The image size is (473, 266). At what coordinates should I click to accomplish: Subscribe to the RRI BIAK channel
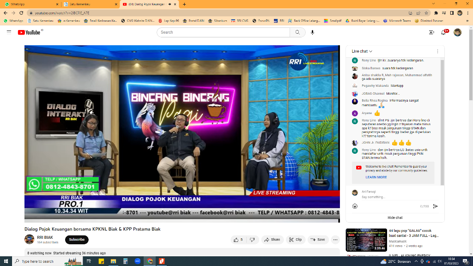point(77,240)
